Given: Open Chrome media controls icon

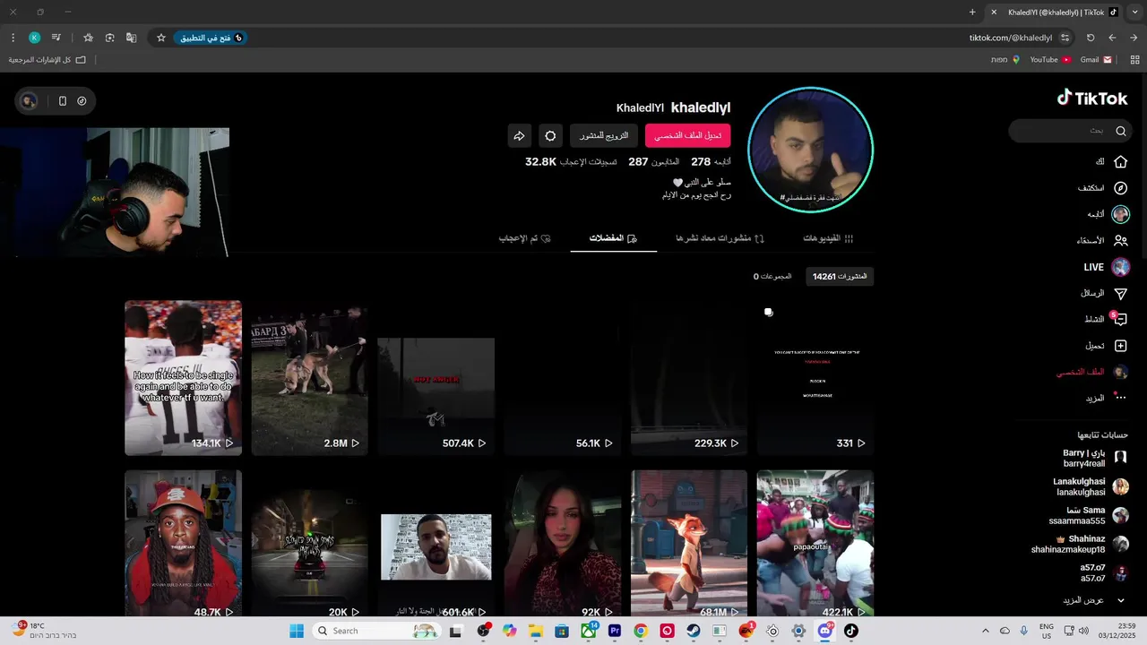Looking at the screenshot, I should (56, 38).
